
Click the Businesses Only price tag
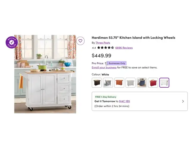click(117, 63)
